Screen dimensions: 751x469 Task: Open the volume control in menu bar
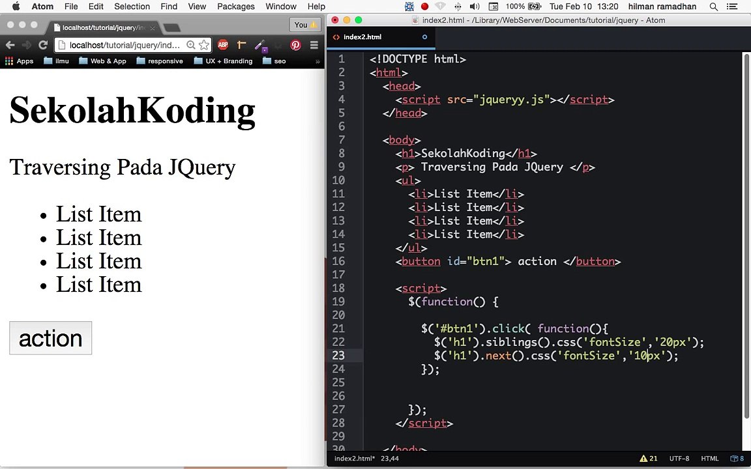click(474, 7)
